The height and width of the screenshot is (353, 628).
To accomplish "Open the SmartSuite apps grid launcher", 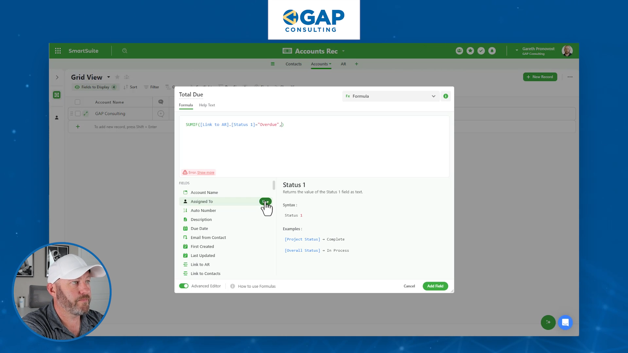I will [x=58, y=51].
